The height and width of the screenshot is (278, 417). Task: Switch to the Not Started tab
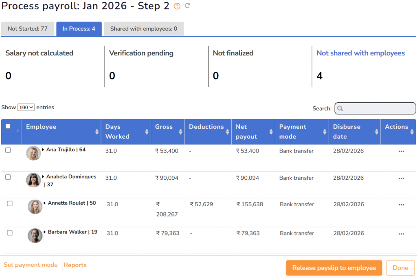(28, 29)
